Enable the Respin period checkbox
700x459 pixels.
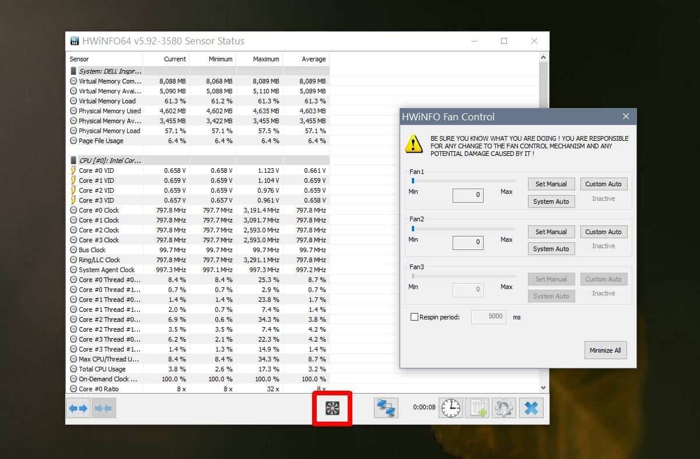[x=415, y=317]
